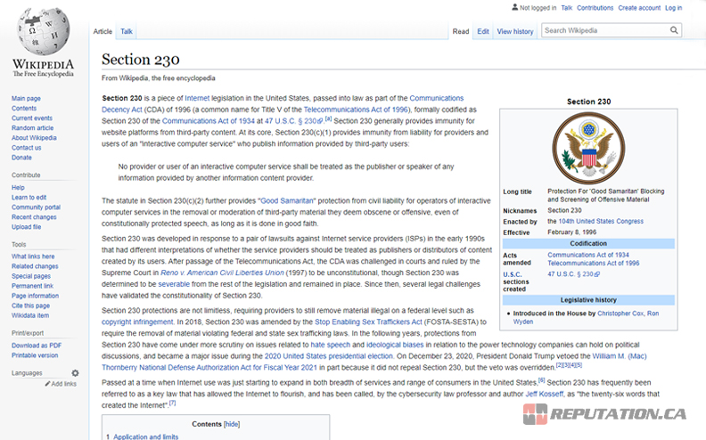
Task: Open Random article from the sidebar
Action: [32, 128]
